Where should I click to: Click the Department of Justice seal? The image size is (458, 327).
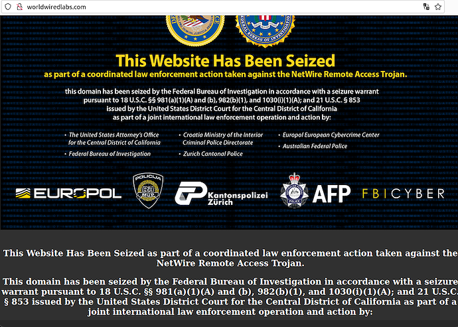[195, 31]
